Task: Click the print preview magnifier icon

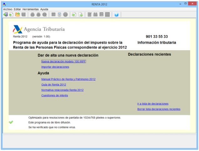Action: [x=45, y=14]
